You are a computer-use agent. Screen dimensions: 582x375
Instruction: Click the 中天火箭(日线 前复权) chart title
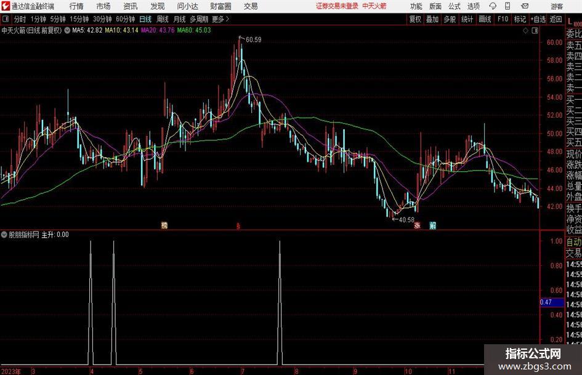click(31, 30)
